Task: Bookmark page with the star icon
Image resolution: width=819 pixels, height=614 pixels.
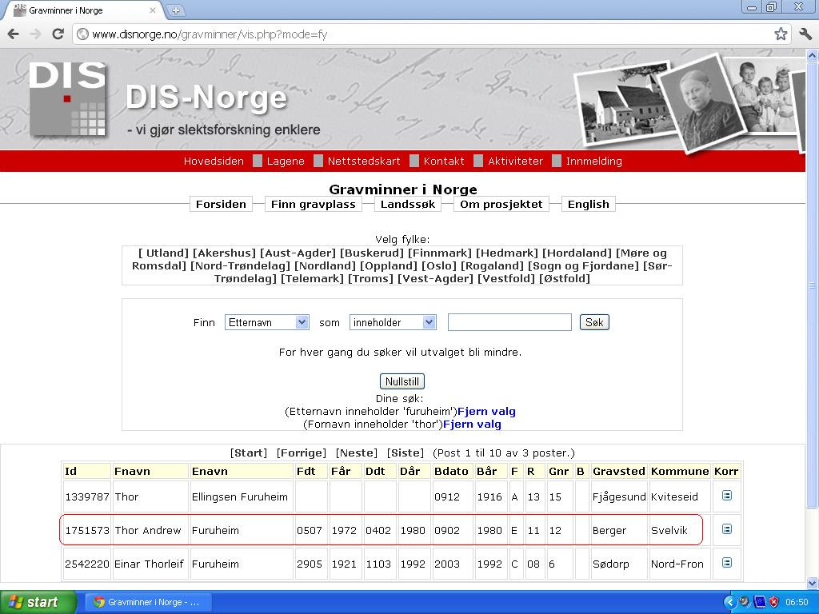Action: click(781, 34)
